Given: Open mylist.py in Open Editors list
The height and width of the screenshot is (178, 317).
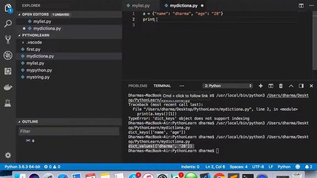Looking at the screenshot, I should 69,21.
